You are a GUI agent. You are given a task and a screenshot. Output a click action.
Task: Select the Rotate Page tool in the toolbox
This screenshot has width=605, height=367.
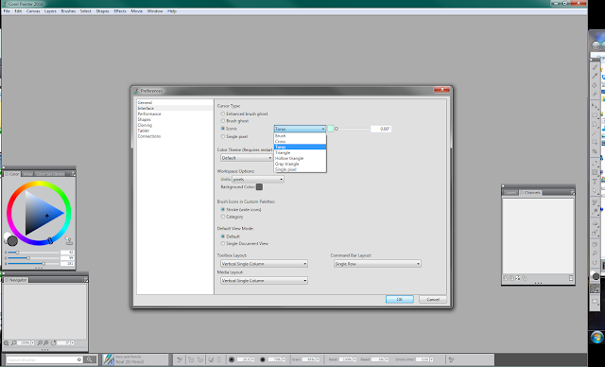[595, 262]
